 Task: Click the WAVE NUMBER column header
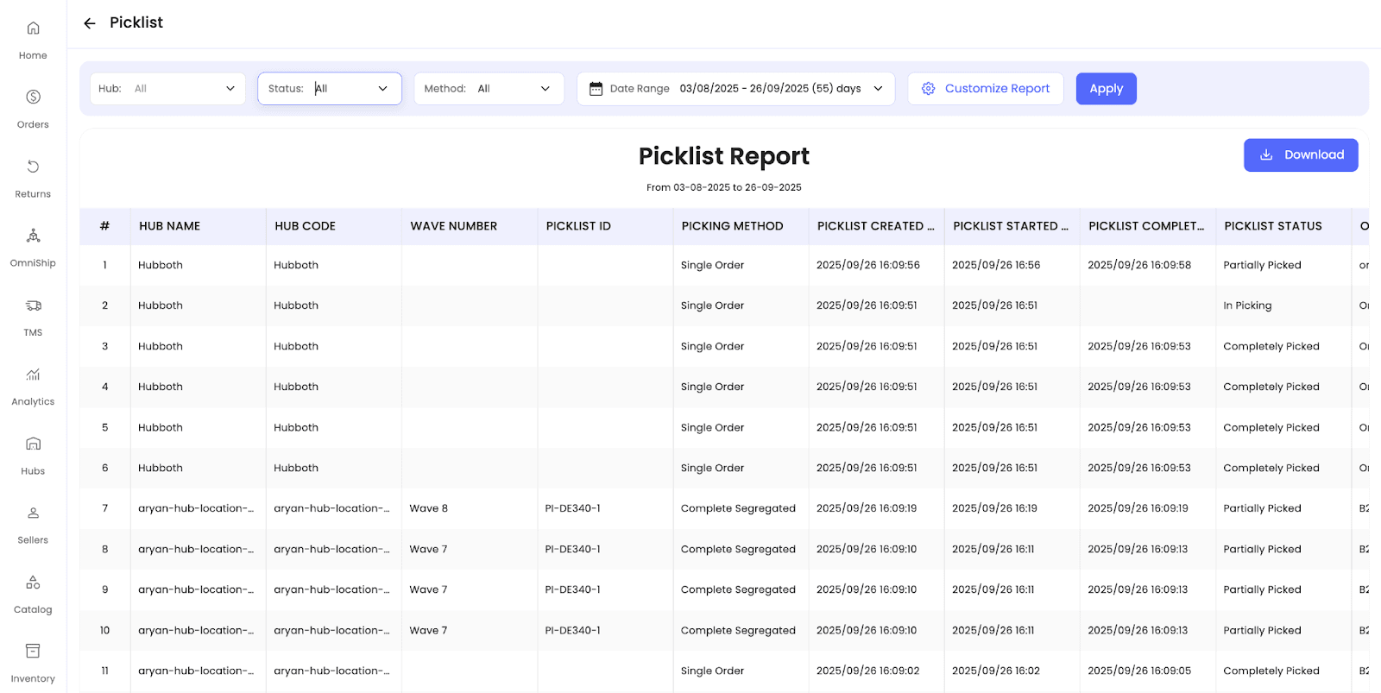453,226
